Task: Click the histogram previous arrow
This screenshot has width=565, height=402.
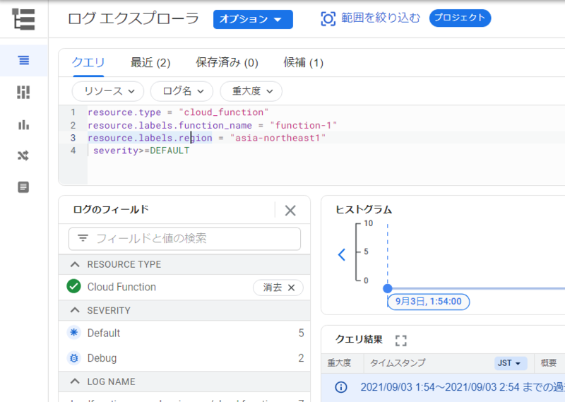Action: click(x=342, y=254)
